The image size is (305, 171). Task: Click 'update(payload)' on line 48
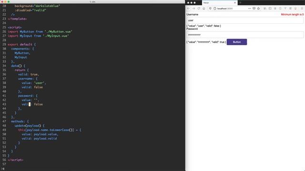(28, 125)
